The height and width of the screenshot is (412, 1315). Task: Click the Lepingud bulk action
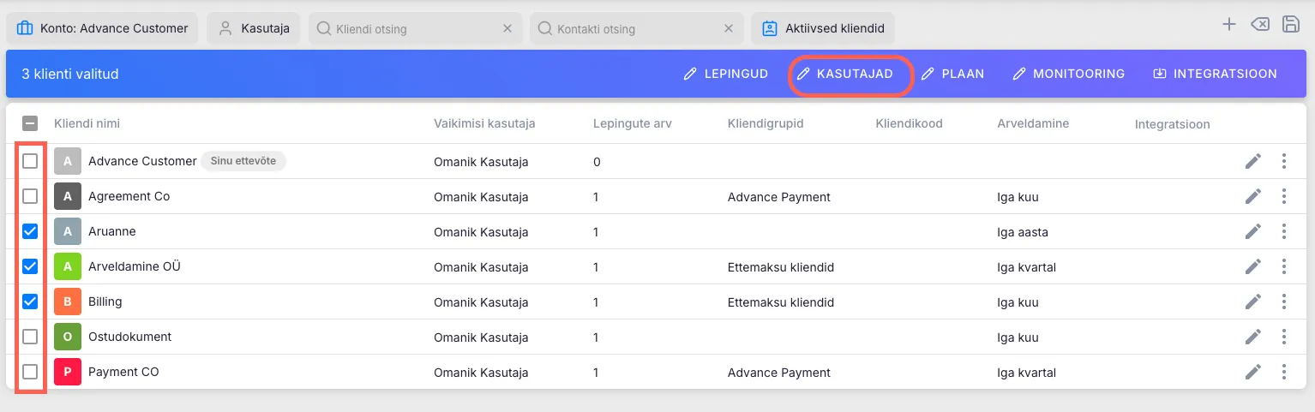(725, 74)
